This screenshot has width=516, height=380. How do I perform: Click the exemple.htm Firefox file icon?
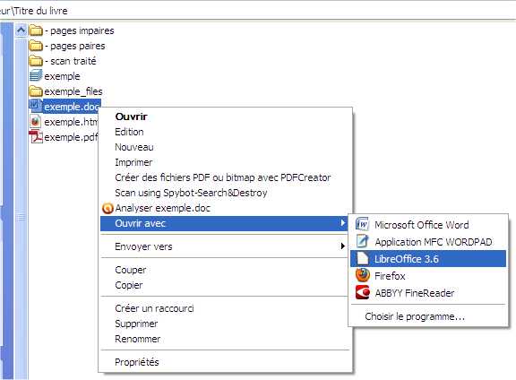click(36, 122)
